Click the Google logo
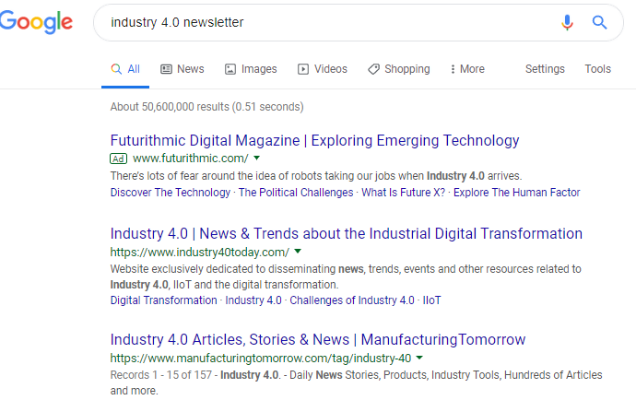Screen dimensions: 636x400 coord(36,22)
